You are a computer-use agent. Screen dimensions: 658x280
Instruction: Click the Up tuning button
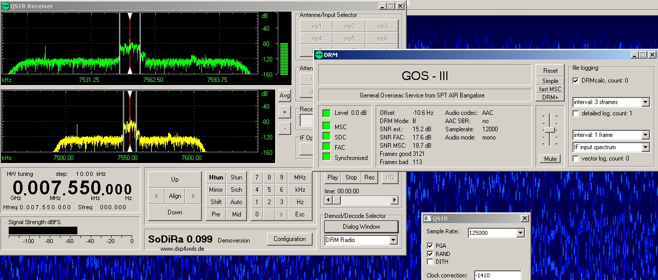(x=175, y=179)
